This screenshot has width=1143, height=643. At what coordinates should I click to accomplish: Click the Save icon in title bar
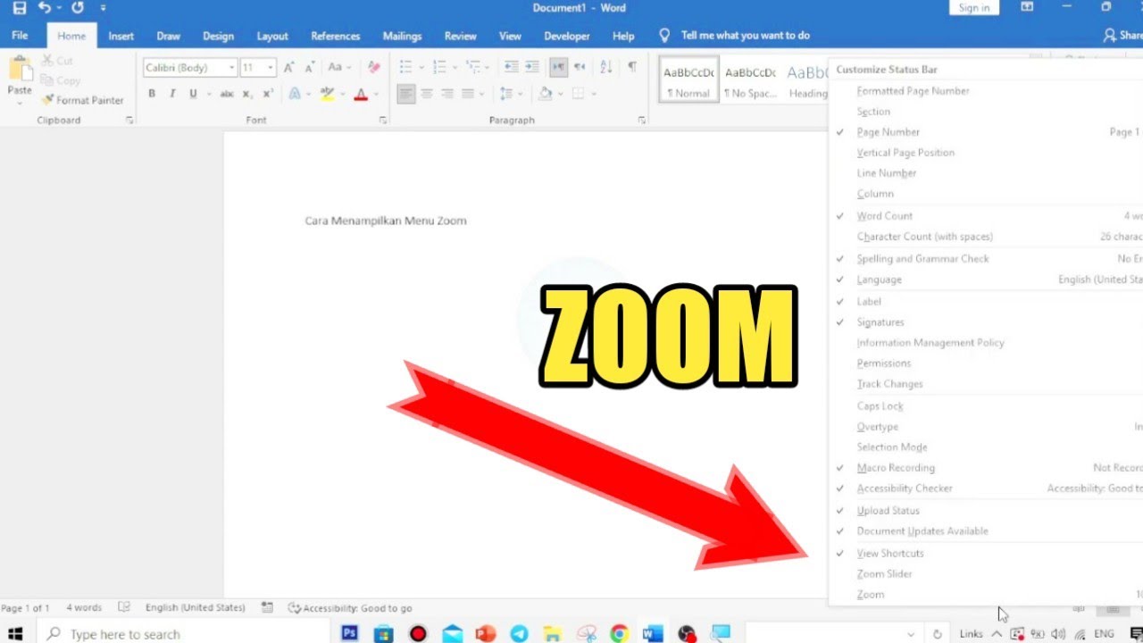click(20, 8)
